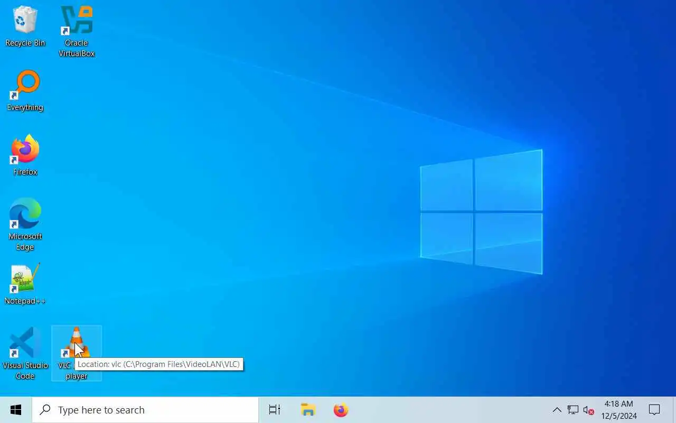This screenshot has height=423, width=676.
Task: Show hidden system tray icons
Action: 557,410
